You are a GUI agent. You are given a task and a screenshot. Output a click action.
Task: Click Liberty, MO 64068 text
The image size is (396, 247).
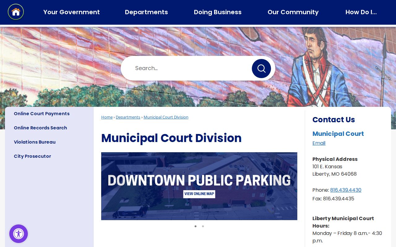pos(334,174)
